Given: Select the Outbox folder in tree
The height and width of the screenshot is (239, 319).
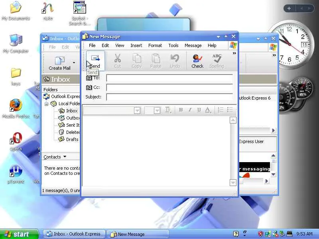Looking at the screenshot, I should pos(69,118).
